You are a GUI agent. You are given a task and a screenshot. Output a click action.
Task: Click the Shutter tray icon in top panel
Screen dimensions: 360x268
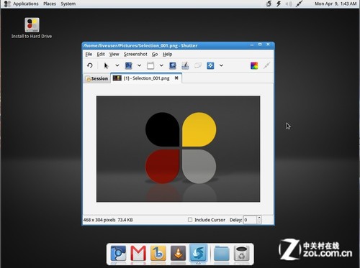[269, 4]
